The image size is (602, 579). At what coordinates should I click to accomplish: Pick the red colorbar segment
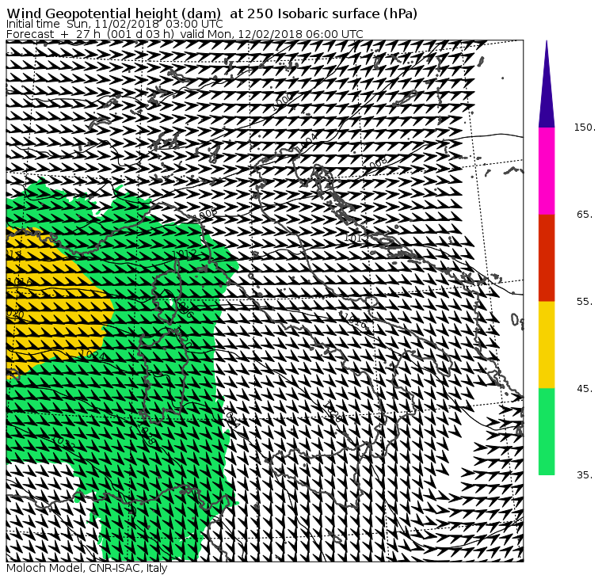[x=547, y=257]
